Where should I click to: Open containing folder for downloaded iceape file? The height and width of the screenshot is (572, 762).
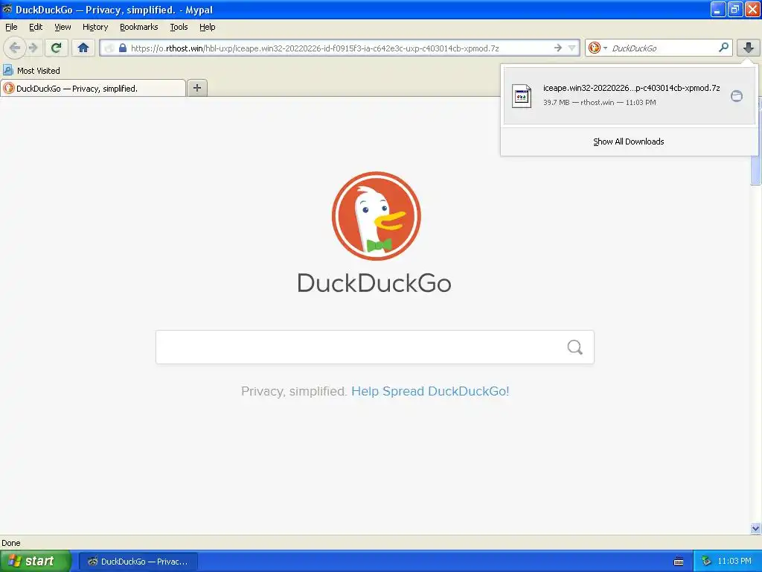tap(737, 96)
